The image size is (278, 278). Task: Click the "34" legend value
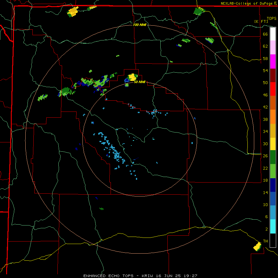(x=265, y=132)
